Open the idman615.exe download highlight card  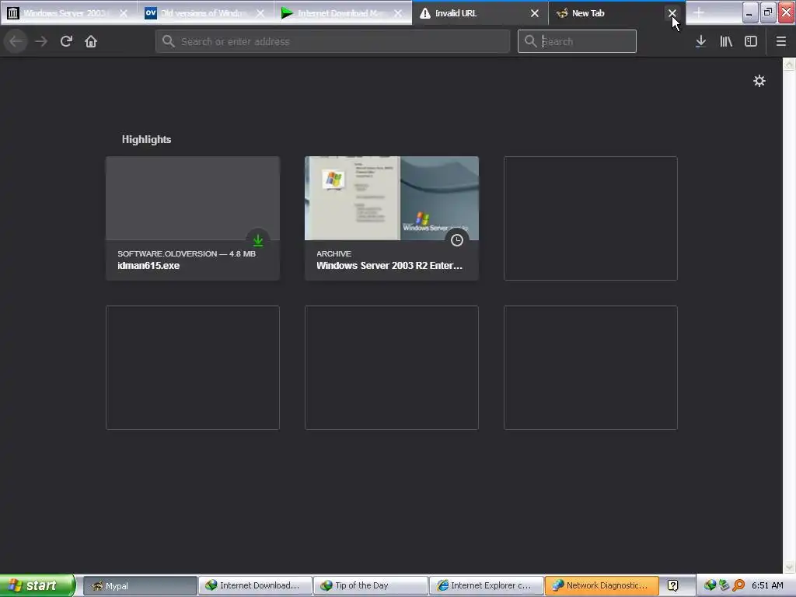tap(193, 218)
